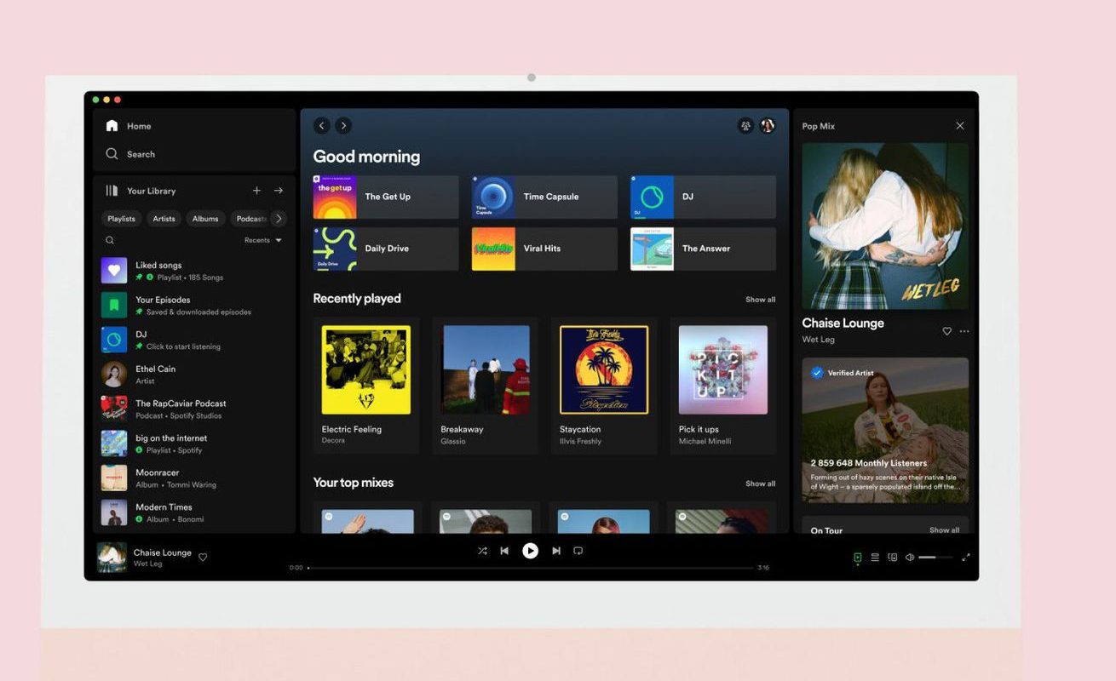Show all On Tour dates

click(x=944, y=529)
